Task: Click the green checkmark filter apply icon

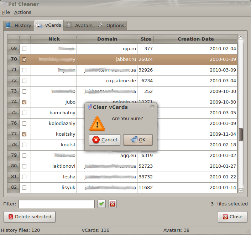Action: (x=102, y=204)
